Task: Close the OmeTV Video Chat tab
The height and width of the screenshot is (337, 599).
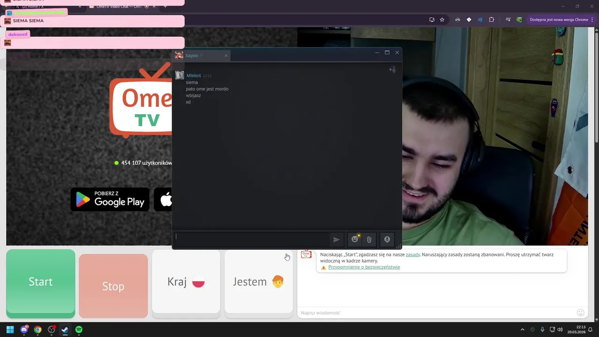Action: (x=154, y=7)
